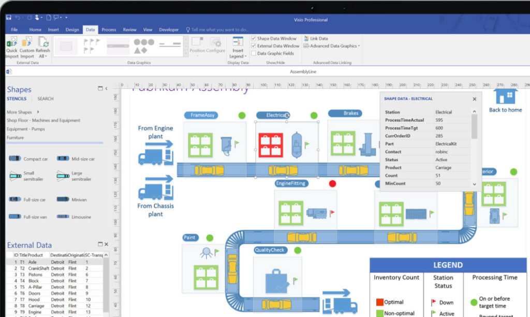The width and height of the screenshot is (530, 317).
Task: Click the New document icon in quick access toolbar
Action: point(49,17)
